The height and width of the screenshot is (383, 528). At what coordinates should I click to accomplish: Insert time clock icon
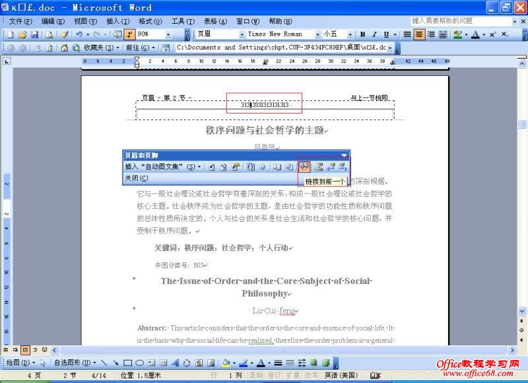coord(262,167)
